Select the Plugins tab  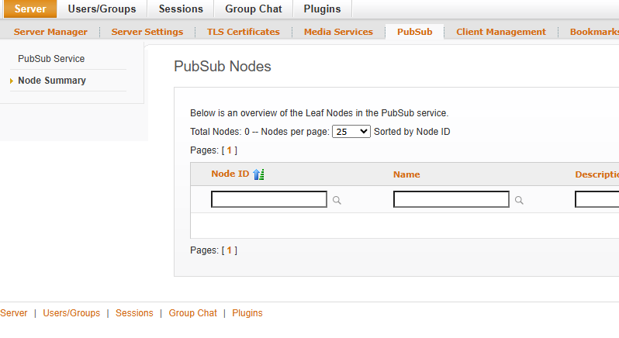322,9
